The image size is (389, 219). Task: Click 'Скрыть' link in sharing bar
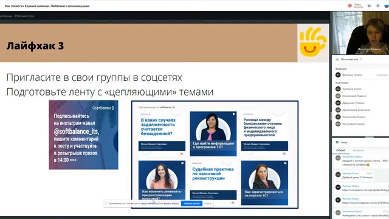[208, 203]
